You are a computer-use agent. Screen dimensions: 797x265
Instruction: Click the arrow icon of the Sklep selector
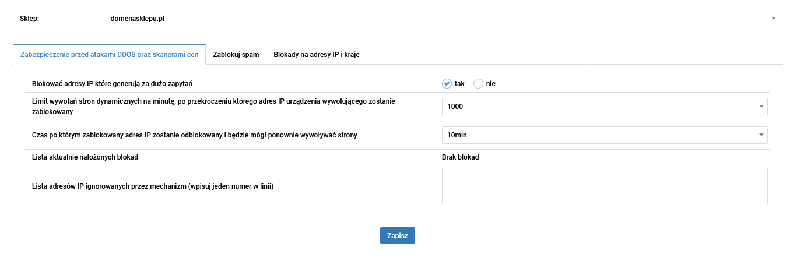click(773, 19)
